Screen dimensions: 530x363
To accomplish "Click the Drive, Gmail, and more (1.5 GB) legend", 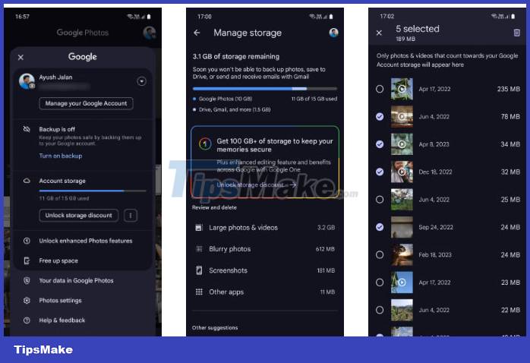I will pos(232,110).
